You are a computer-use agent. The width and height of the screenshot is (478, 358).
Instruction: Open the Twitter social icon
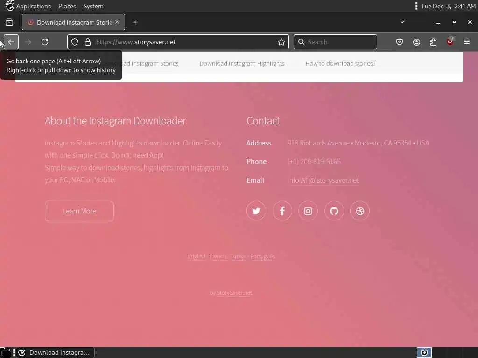click(x=256, y=211)
